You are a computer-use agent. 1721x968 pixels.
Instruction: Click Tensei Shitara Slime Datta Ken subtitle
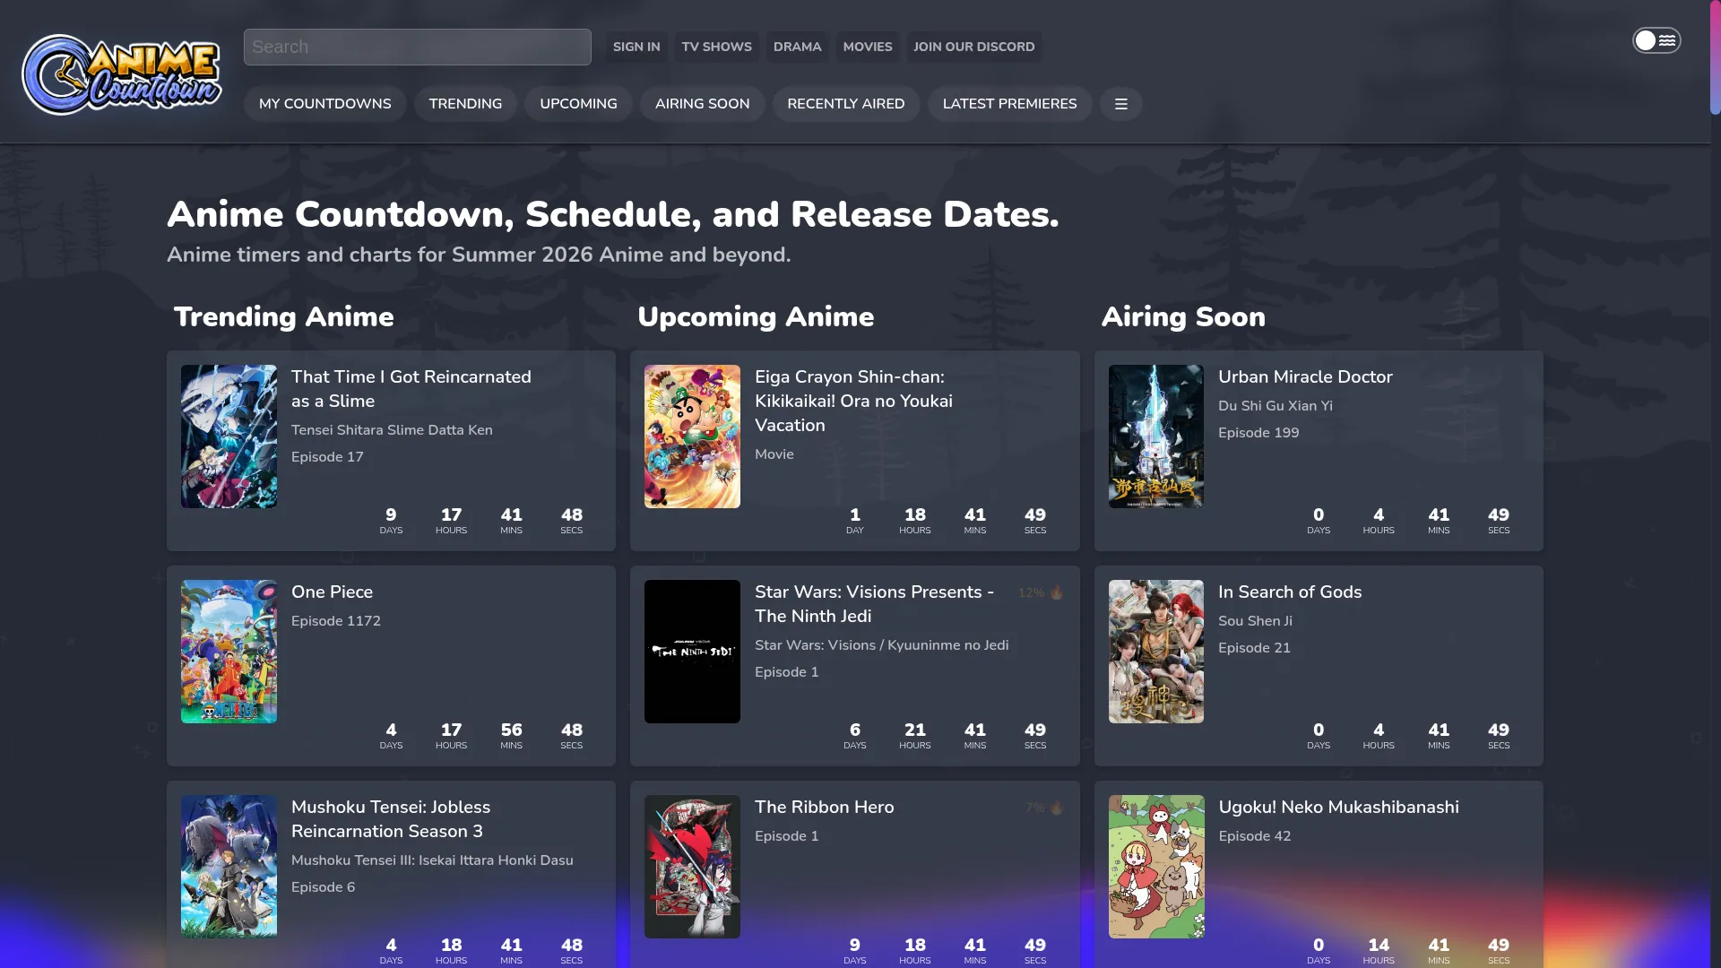coord(392,430)
